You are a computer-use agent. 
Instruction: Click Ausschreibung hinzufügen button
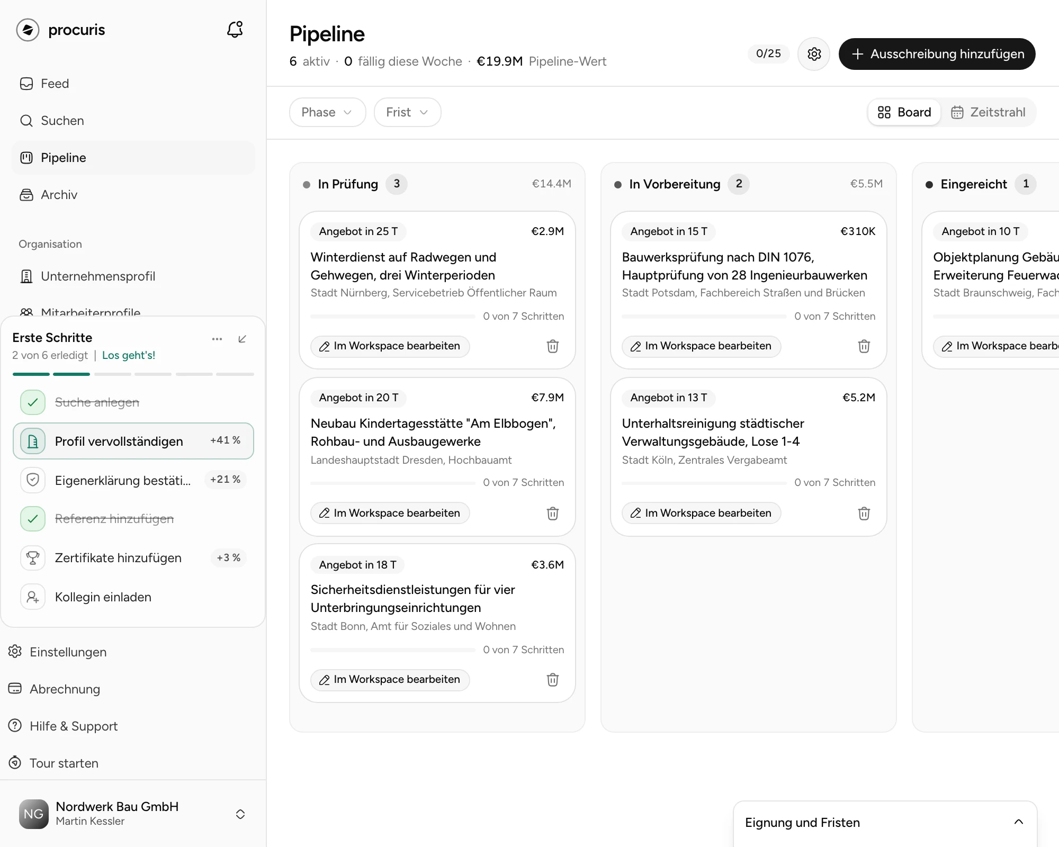[937, 54]
